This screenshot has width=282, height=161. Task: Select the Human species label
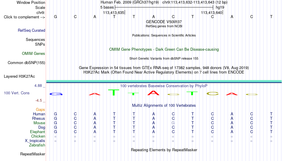click(x=39, y=114)
